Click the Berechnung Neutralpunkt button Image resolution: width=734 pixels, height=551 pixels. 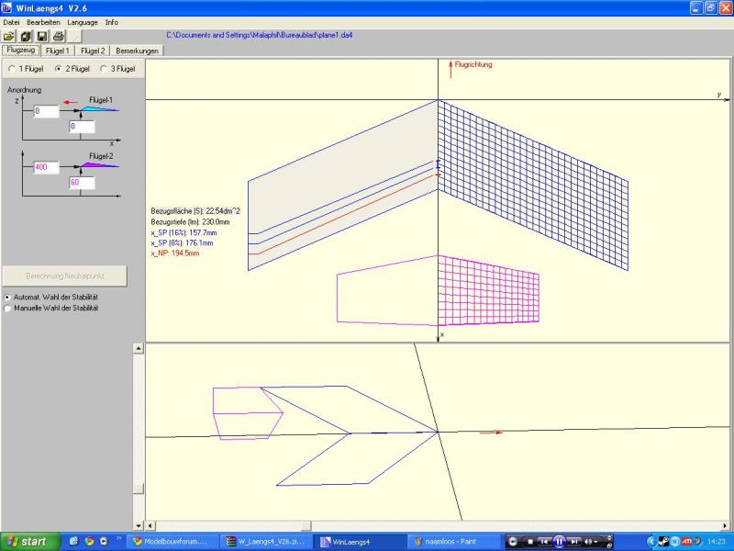pos(64,276)
